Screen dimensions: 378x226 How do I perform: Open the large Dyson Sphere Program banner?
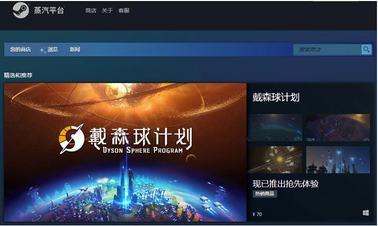(125, 152)
